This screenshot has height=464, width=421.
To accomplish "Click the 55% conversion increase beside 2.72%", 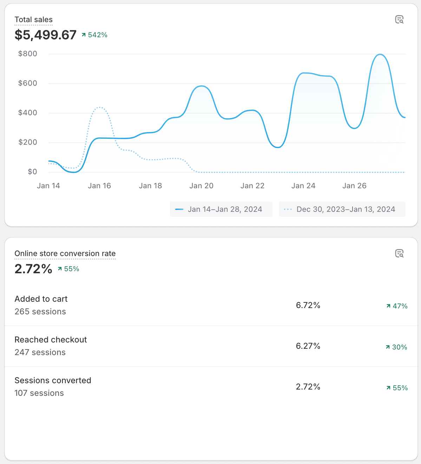I will coord(68,269).
